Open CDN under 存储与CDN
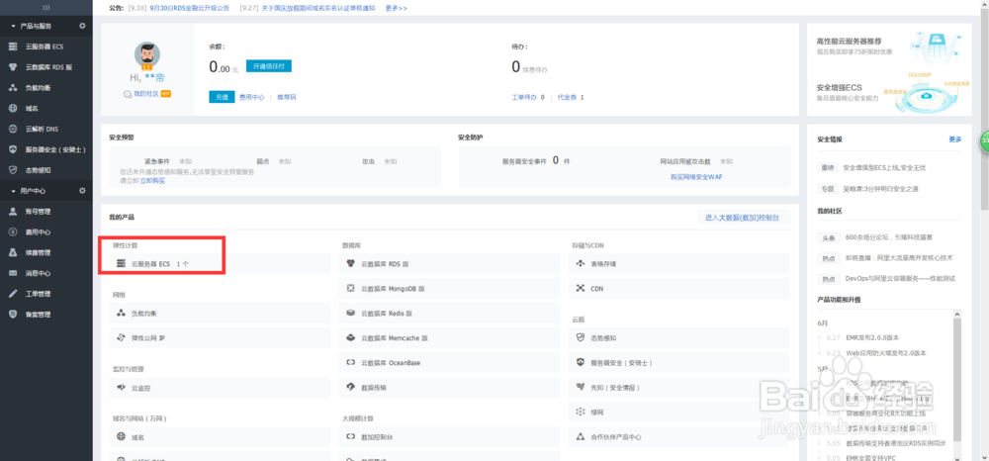 678,289
